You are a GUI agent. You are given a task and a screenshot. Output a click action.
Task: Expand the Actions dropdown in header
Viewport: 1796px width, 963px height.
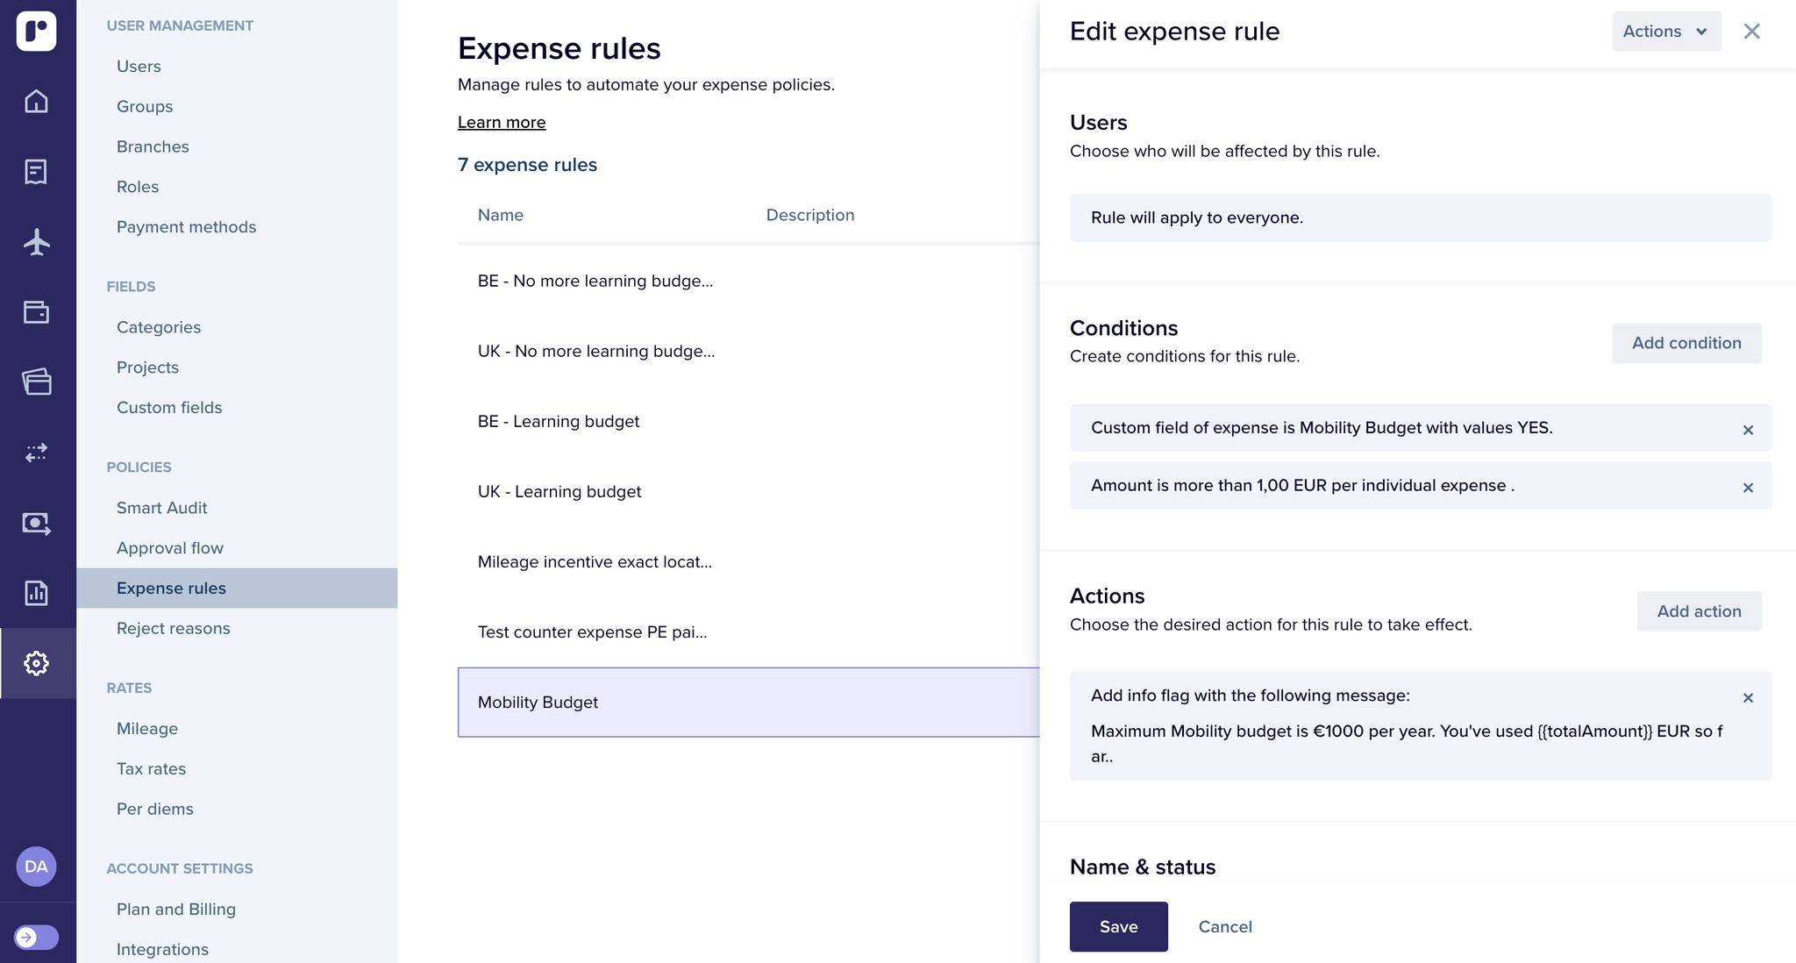1665,32
